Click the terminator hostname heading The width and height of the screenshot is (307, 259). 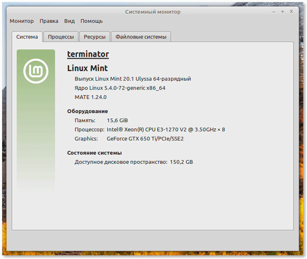(x=88, y=54)
